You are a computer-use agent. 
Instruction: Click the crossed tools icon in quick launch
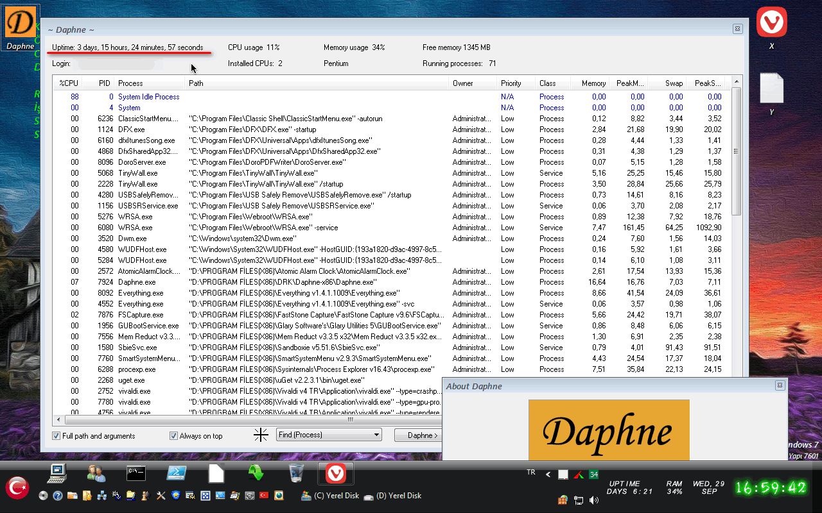(161, 496)
